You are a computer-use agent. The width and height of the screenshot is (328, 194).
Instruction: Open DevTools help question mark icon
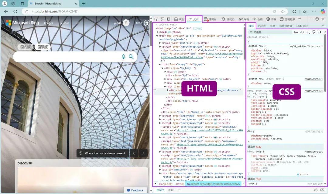[x=317, y=19]
